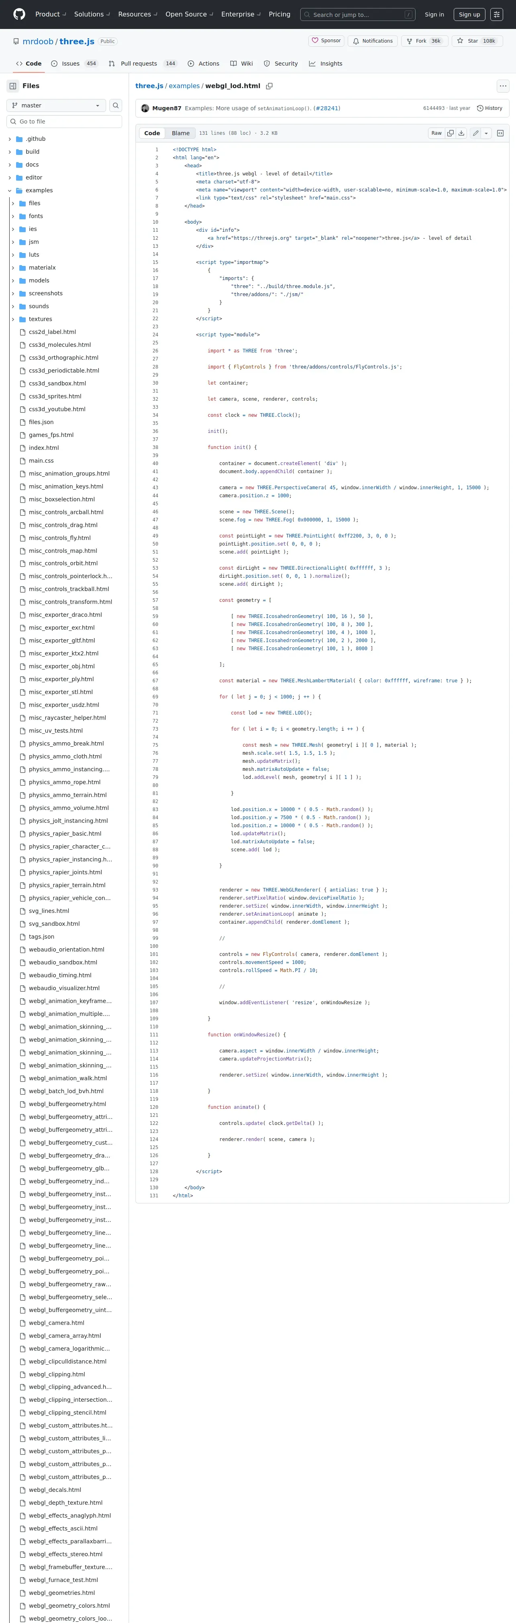Open the global navigation settings icon in header
The width and height of the screenshot is (516, 1623).
(496, 14)
